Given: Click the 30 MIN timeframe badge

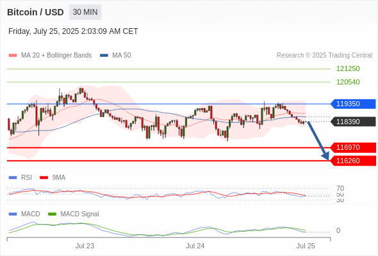Looking at the screenshot, I should click(x=85, y=12).
